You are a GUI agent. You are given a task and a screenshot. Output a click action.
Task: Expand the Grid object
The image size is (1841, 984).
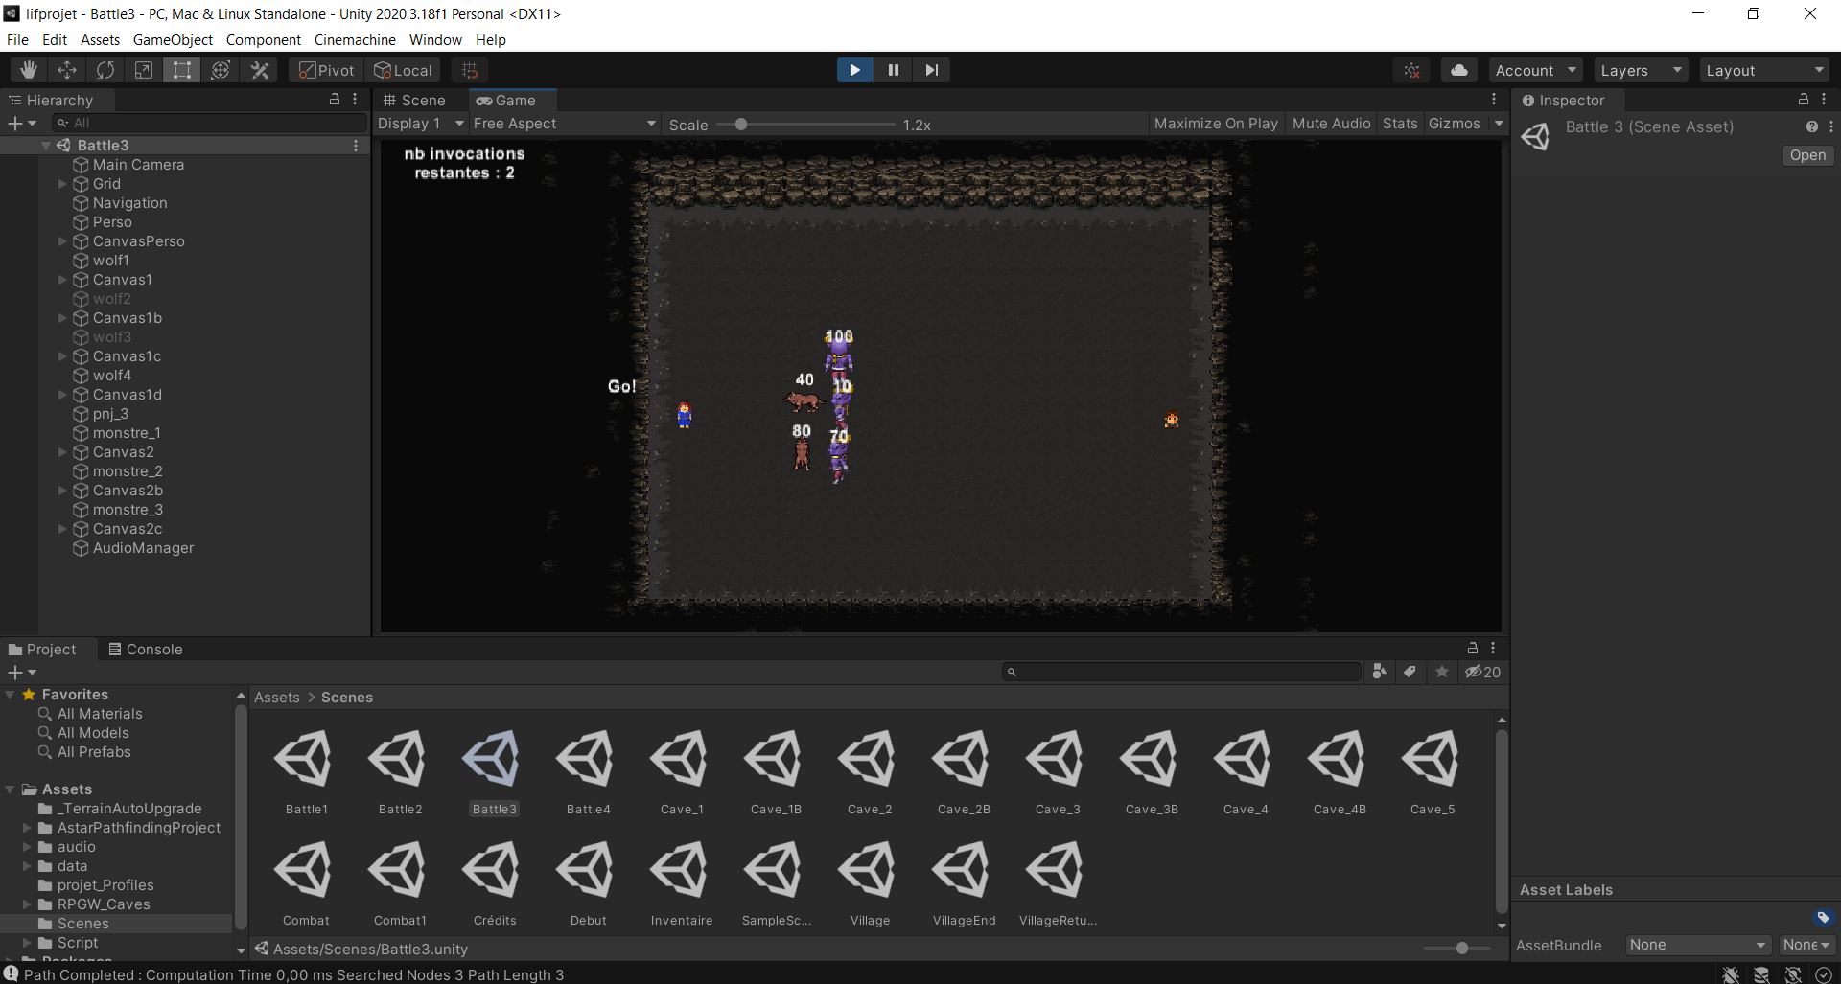(62, 184)
